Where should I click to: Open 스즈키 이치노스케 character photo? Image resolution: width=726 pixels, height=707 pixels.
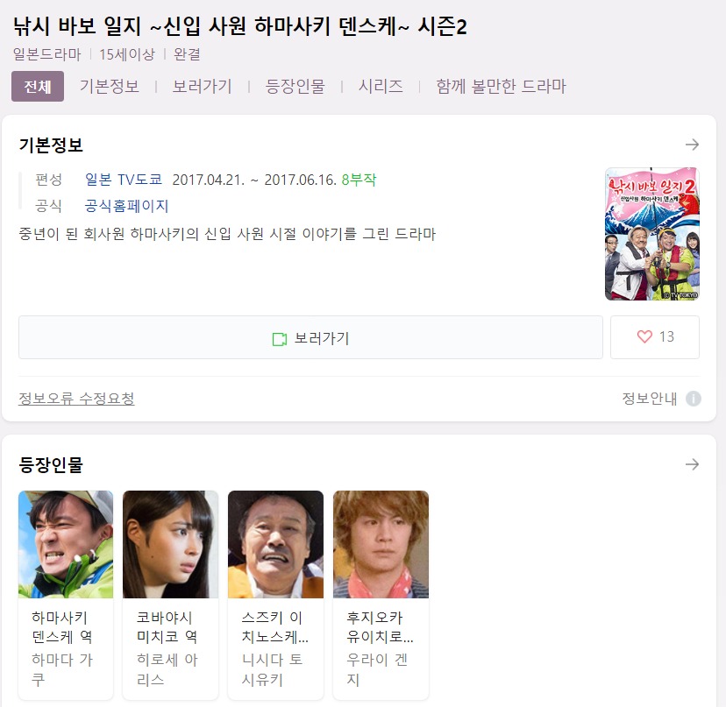coord(275,545)
